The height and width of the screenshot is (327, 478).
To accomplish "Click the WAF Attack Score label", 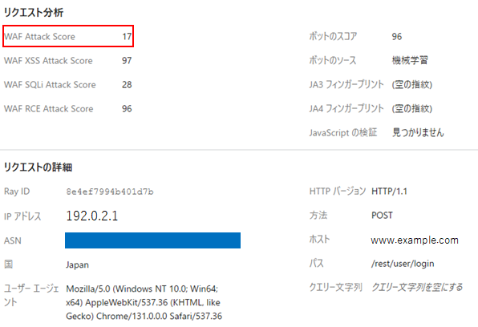I will 39,37.
